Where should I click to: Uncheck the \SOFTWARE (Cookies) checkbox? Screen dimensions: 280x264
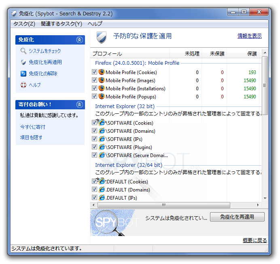[x=94, y=123]
